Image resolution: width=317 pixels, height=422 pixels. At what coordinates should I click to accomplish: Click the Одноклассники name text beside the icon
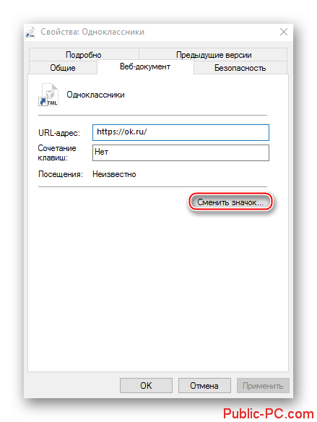click(x=95, y=95)
